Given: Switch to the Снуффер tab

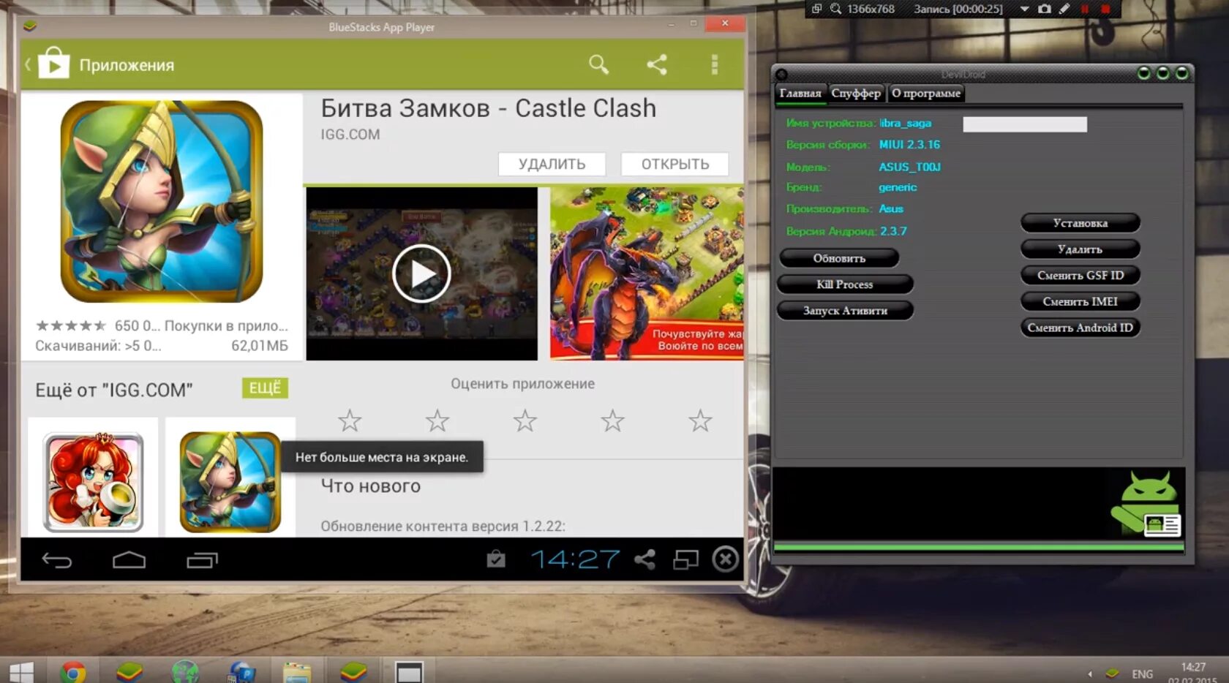Looking at the screenshot, I should click(856, 94).
